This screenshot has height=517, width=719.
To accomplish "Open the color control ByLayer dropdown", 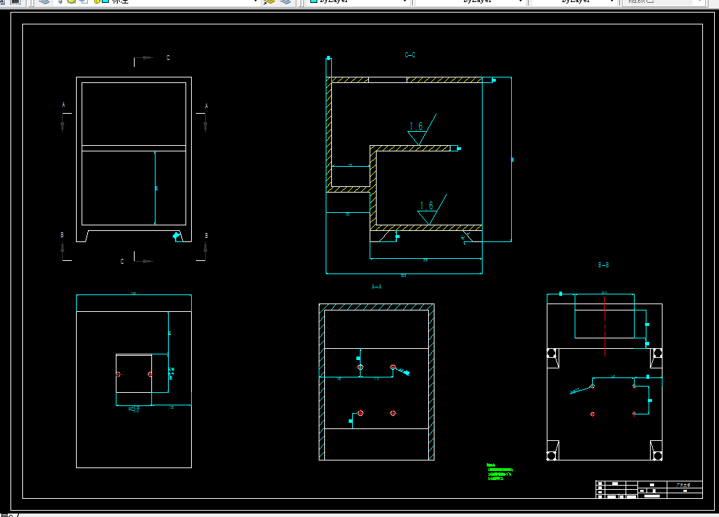I will pyautogui.click(x=358, y=1).
